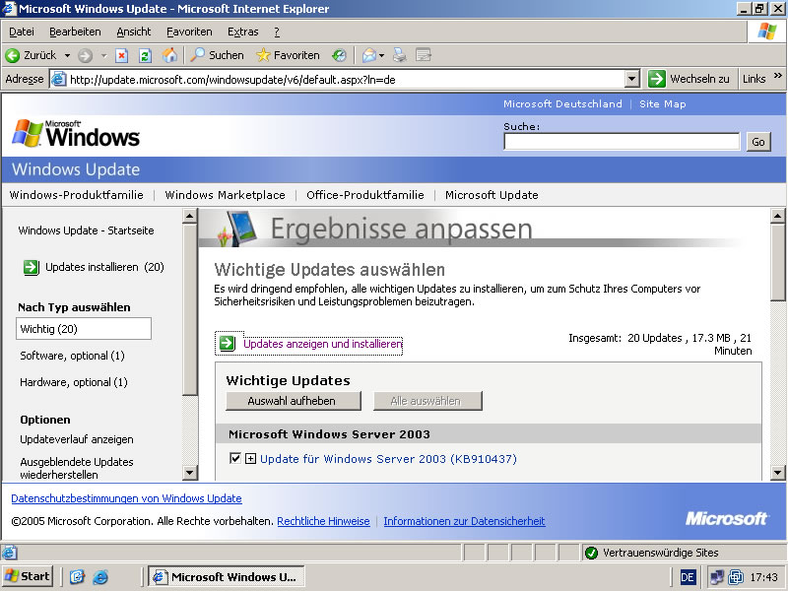Open the Suchen search toolbar button
The image size is (788, 591).
(x=217, y=55)
